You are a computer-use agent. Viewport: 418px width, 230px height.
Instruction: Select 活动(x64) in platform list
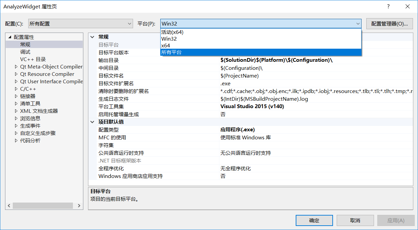[x=261, y=32]
